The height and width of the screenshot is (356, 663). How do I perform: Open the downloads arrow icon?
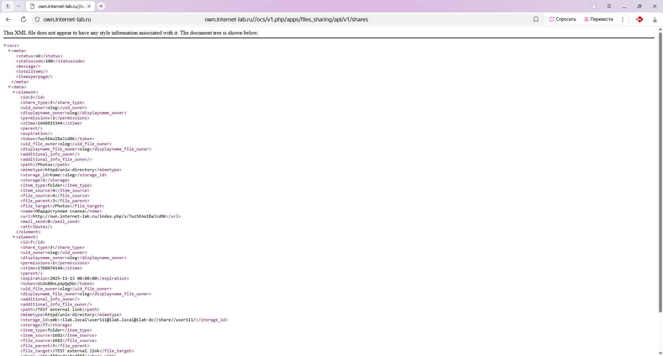click(x=655, y=19)
